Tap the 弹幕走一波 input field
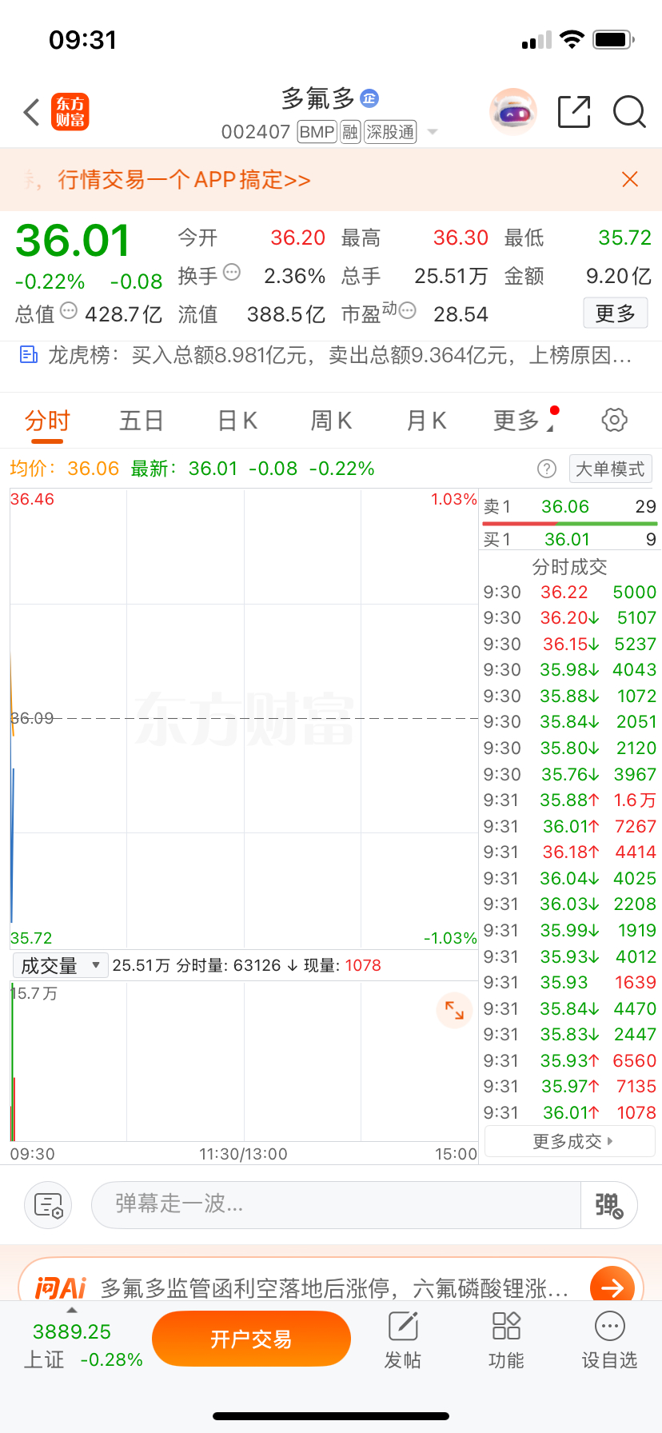The image size is (662, 1433). pyautogui.click(x=336, y=1204)
